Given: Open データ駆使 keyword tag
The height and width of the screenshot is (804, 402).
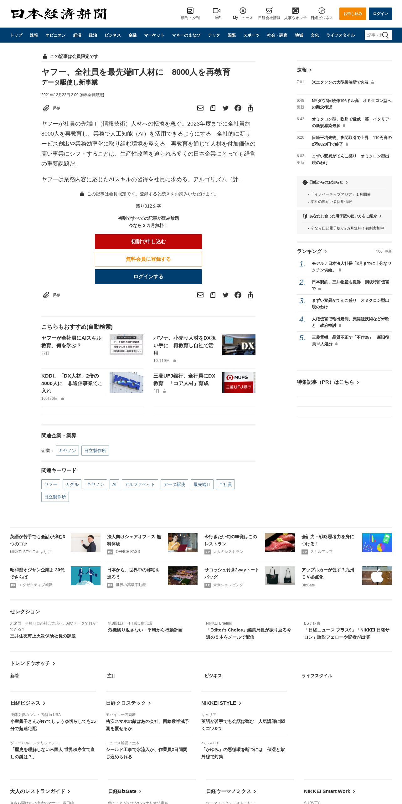Looking at the screenshot, I should [x=174, y=484].
